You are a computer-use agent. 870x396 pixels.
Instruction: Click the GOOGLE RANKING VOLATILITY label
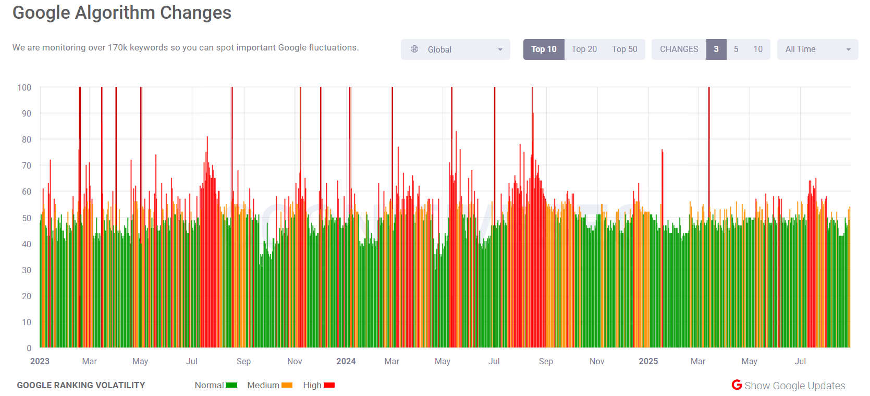(x=81, y=385)
